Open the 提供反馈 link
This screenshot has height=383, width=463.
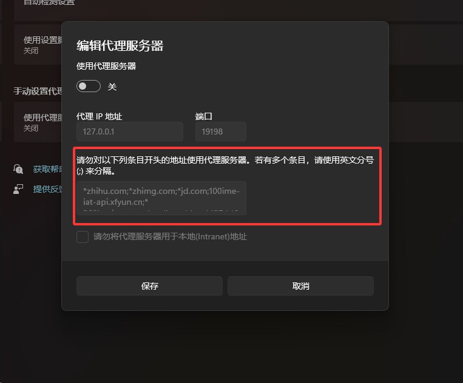(x=47, y=189)
